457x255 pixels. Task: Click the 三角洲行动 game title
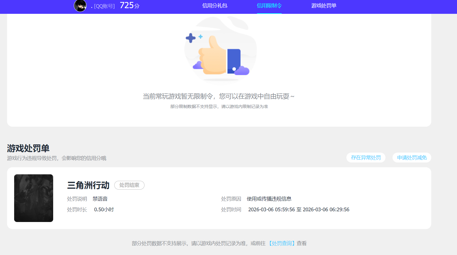click(88, 185)
